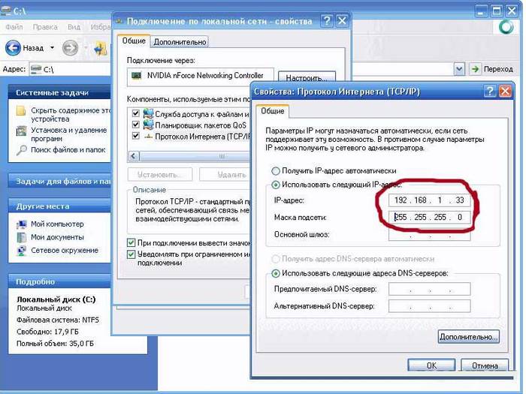Toggle При подключении вывести значок checkbox
Screen dimensions: 526x394
131,243
